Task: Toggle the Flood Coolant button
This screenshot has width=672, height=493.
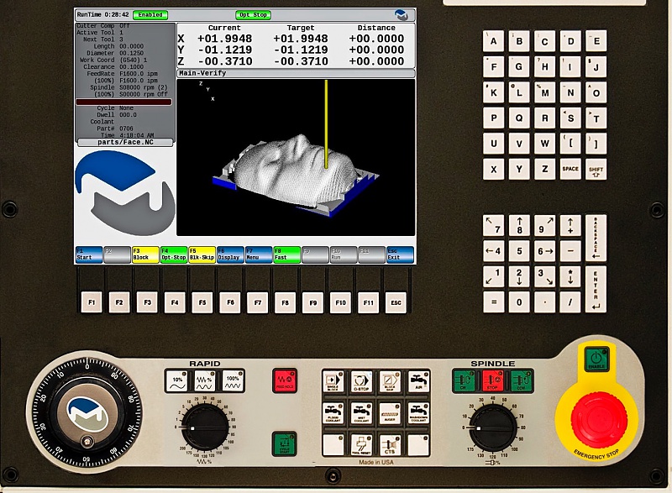Action: [333, 412]
